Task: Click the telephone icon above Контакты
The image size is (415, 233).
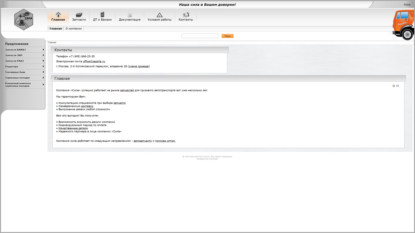Action: (186, 15)
